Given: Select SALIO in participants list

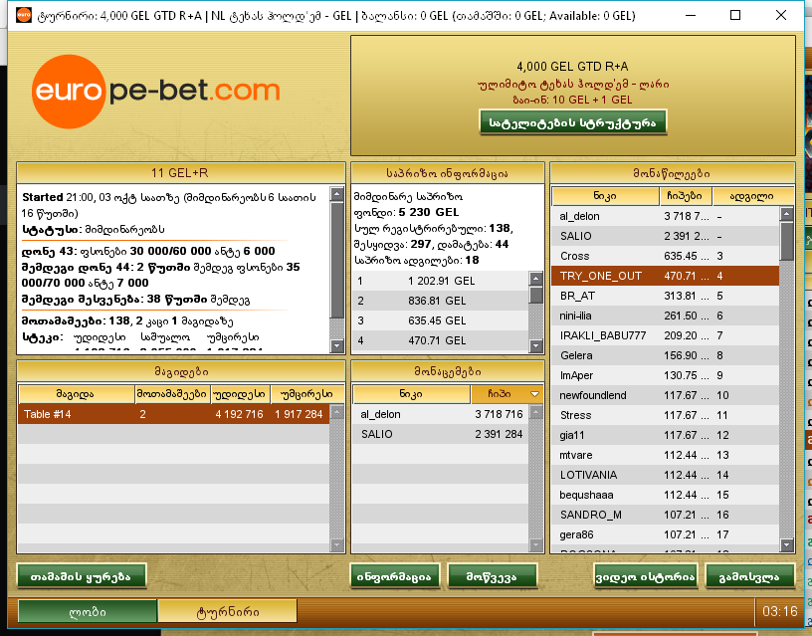Looking at the screenshot, I should click(666, 236).
